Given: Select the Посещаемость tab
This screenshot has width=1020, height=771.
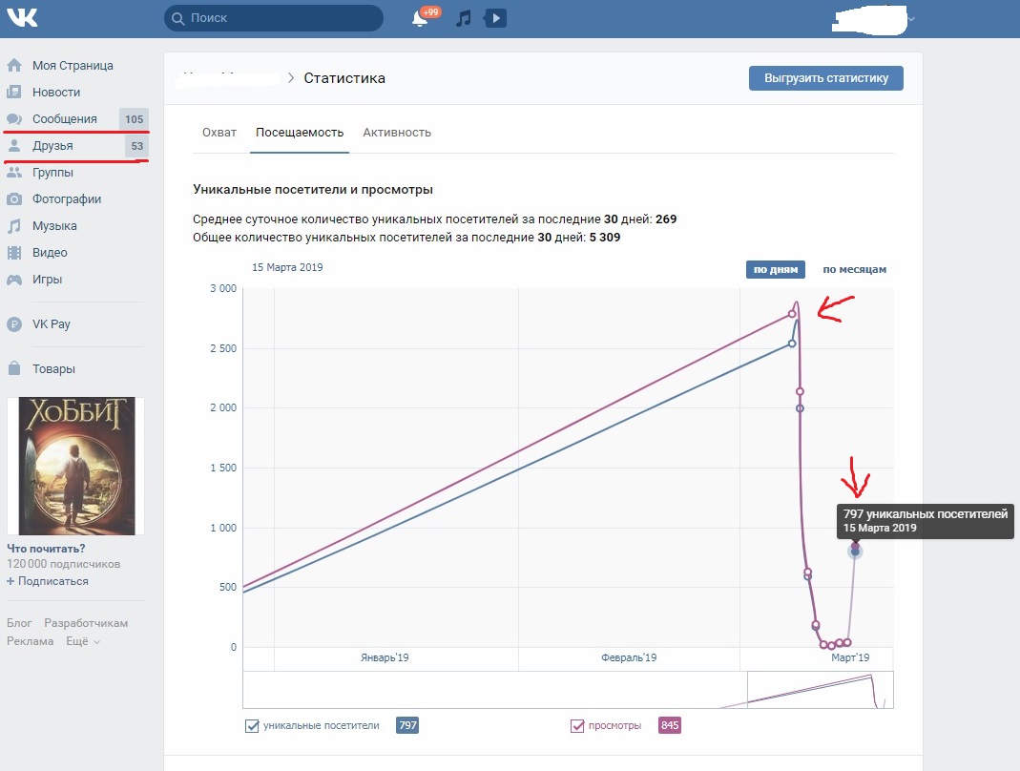Looking at the screenshot, I should pyautogui.click(x=300, y=132).
